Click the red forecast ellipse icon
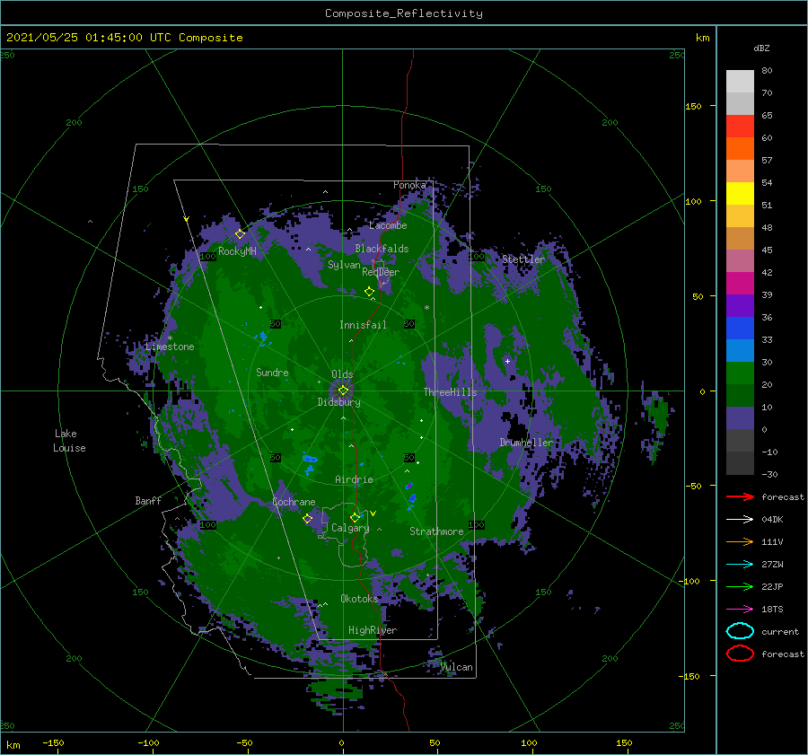The width and height of the screenshot is (808, 755). (x=740, y=654)
